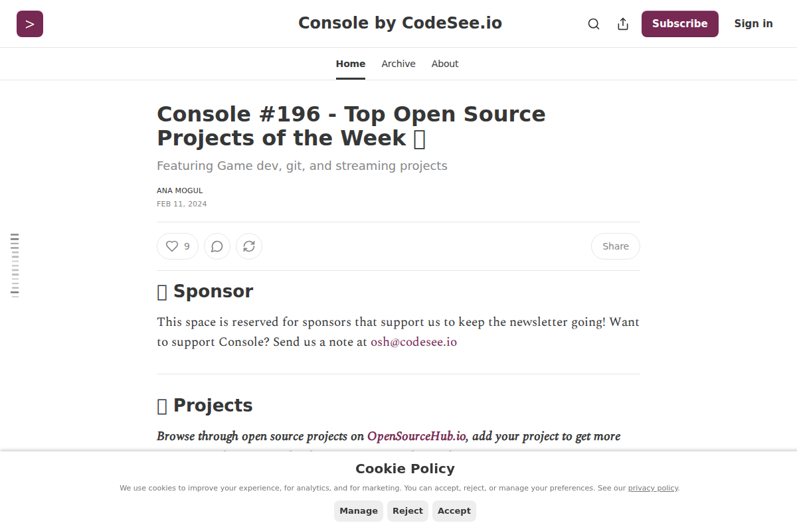Open the osh@codesee.io email link

[414, 342]
